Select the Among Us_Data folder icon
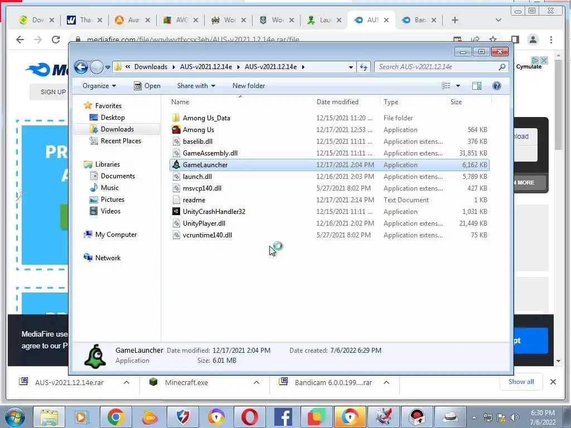 [176, 118]
